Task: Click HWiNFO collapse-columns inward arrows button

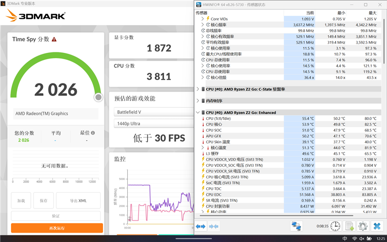Action: [213, 226]
